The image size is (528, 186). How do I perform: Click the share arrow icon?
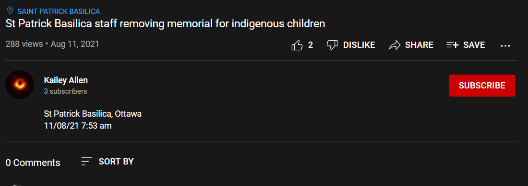coord(394,45)
